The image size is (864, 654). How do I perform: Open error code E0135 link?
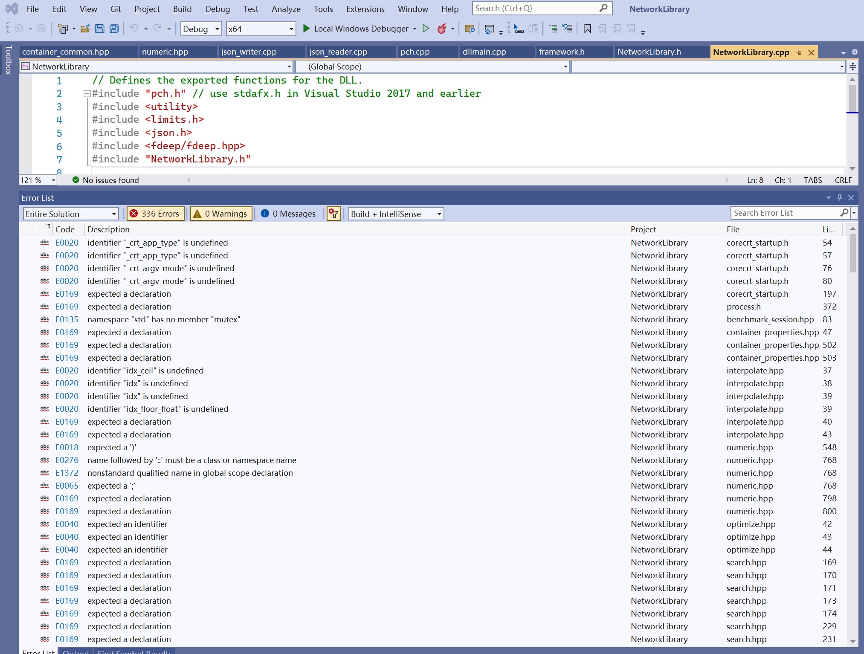point(67,319)
